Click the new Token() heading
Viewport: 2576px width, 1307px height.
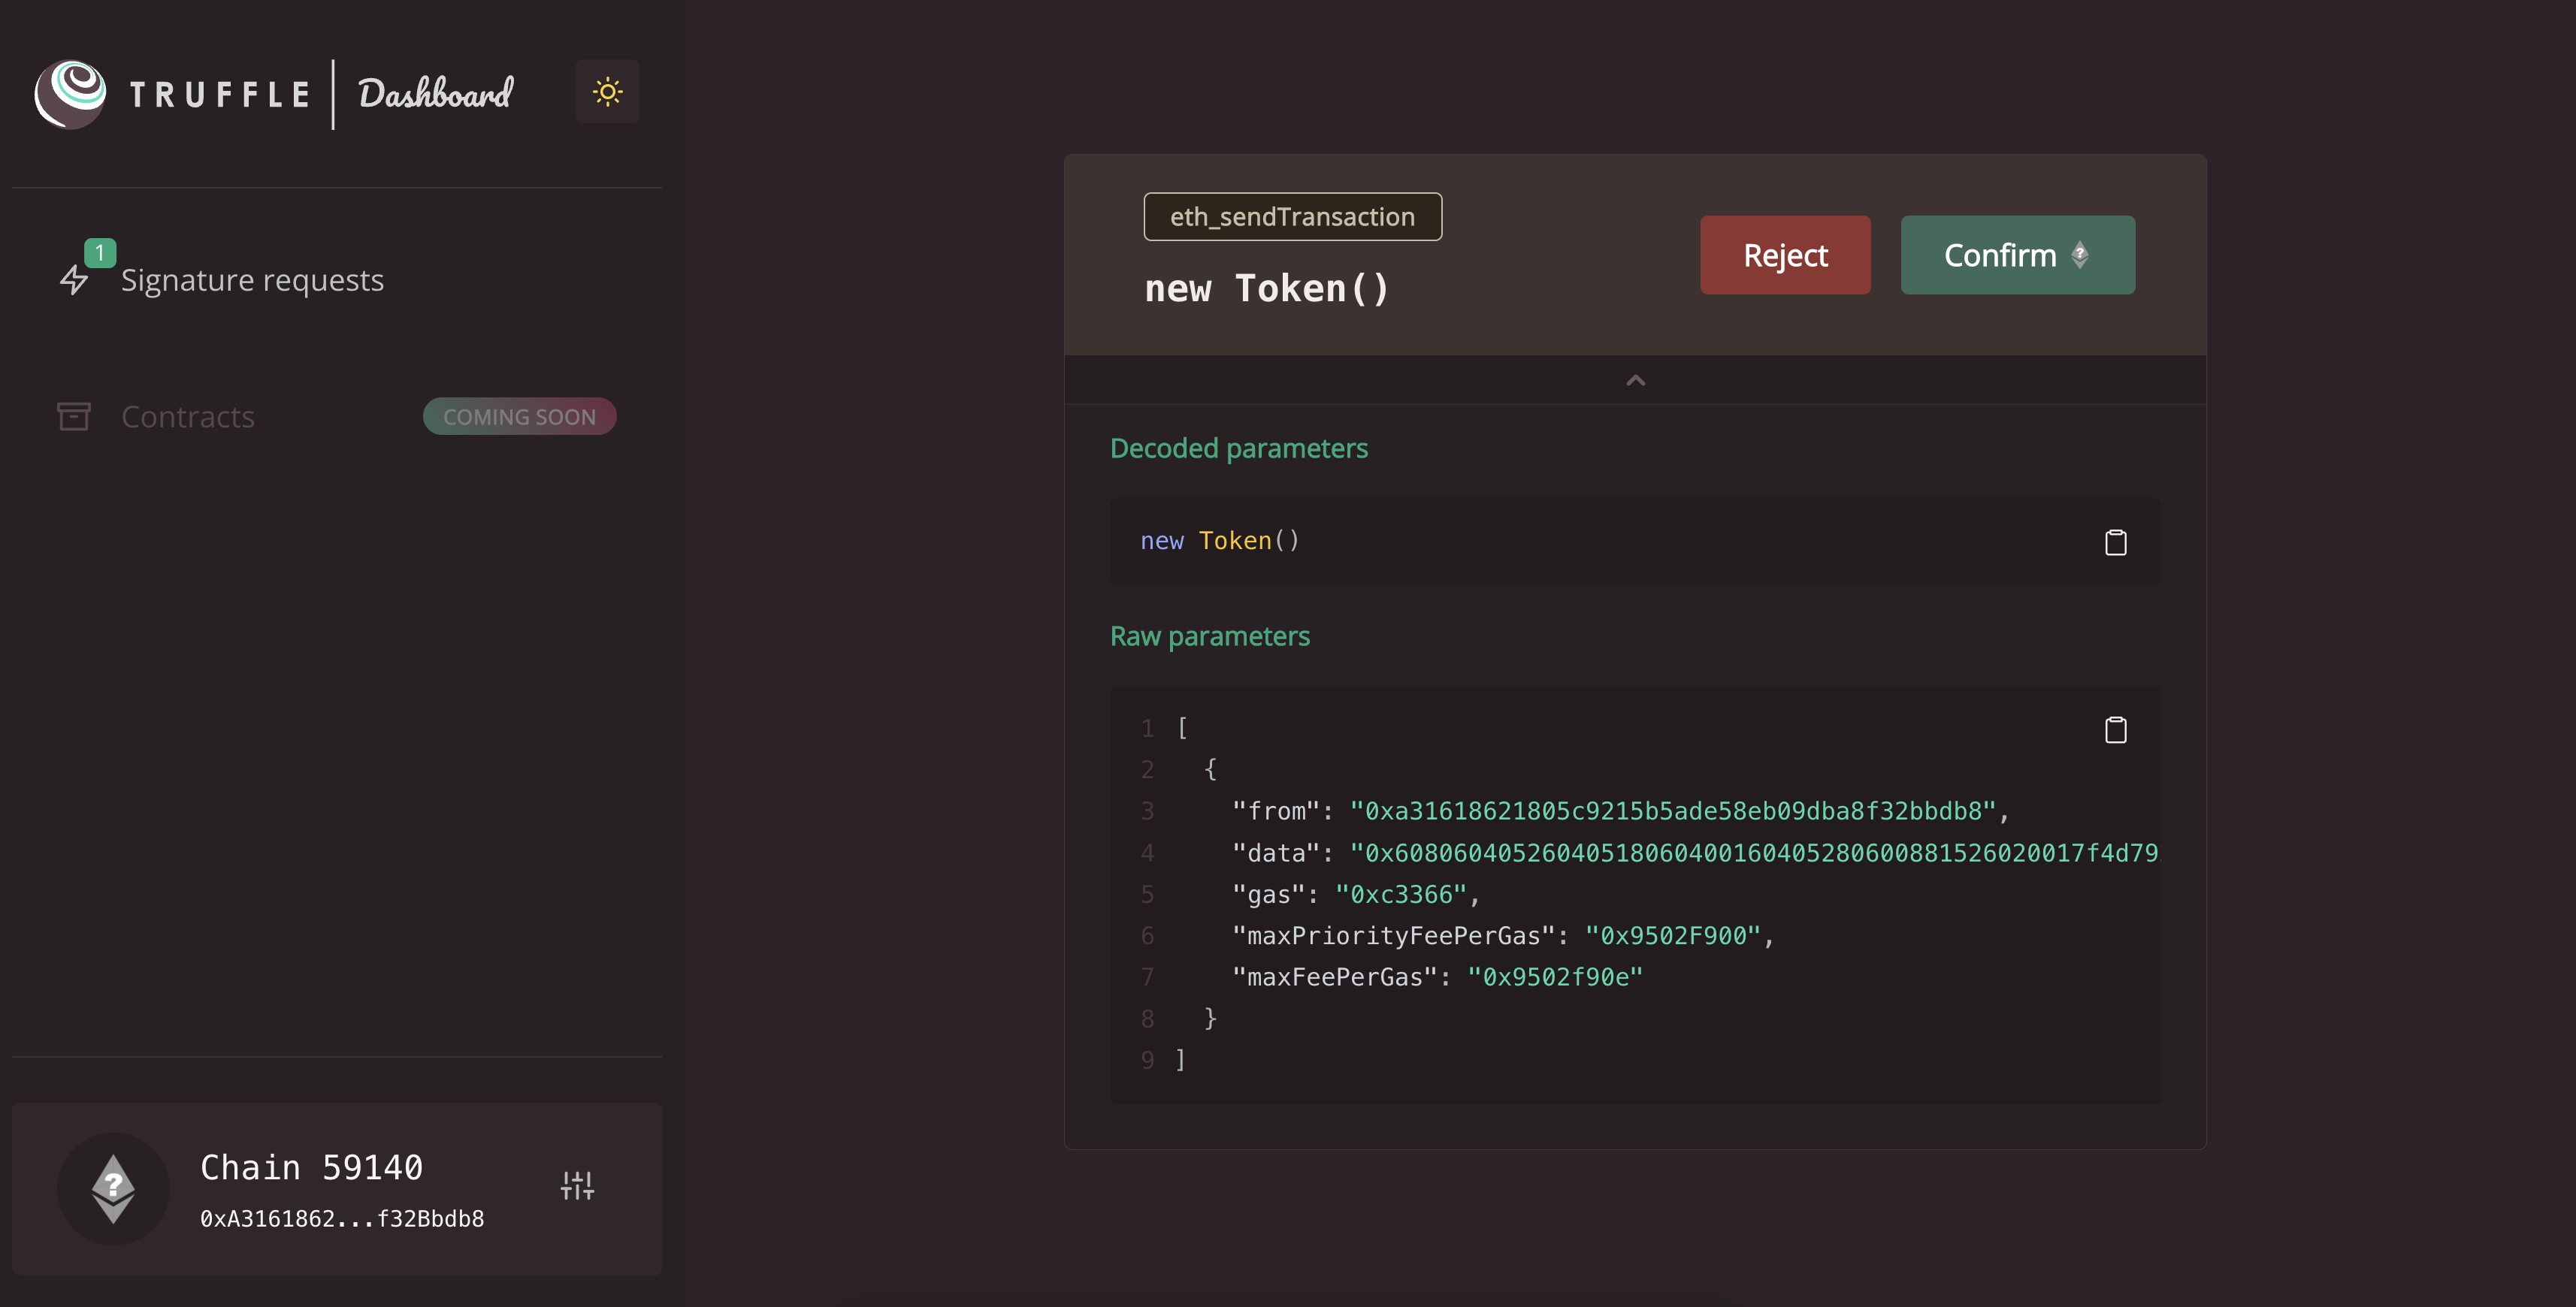pos(1267,288)
